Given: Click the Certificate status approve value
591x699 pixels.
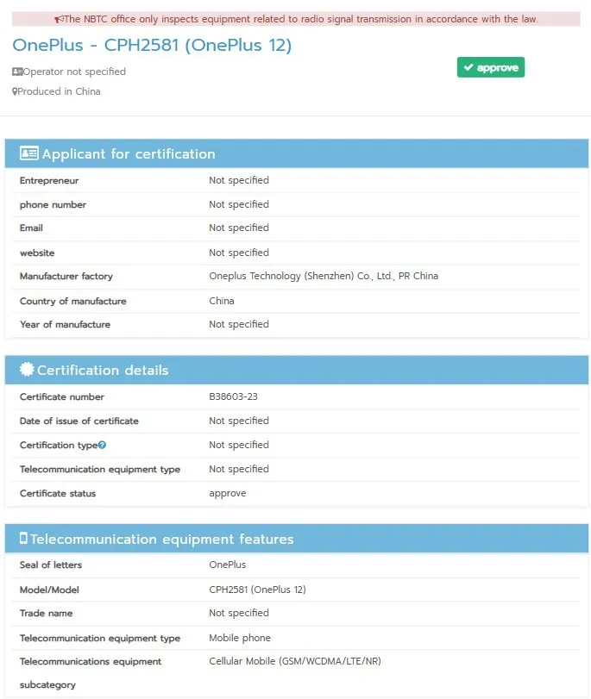Looking at the screenshot, I should (228, 493).
